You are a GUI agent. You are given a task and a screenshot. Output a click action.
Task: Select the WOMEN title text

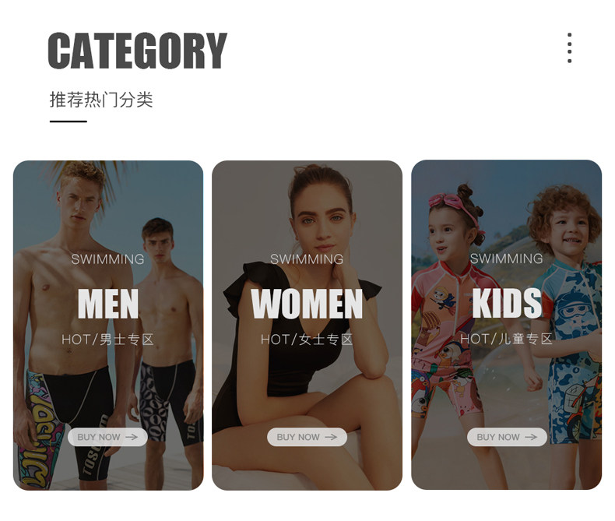pos(307,304)
